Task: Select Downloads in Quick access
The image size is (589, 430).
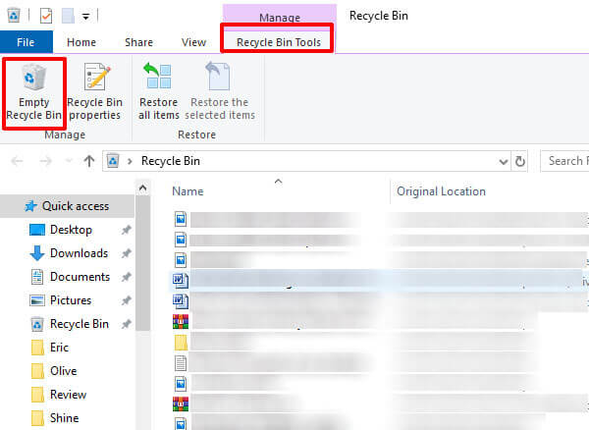Action: [x=79, y=253]
